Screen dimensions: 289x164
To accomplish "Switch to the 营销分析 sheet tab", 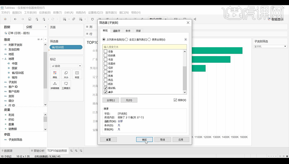I will [x=38, y=151].
